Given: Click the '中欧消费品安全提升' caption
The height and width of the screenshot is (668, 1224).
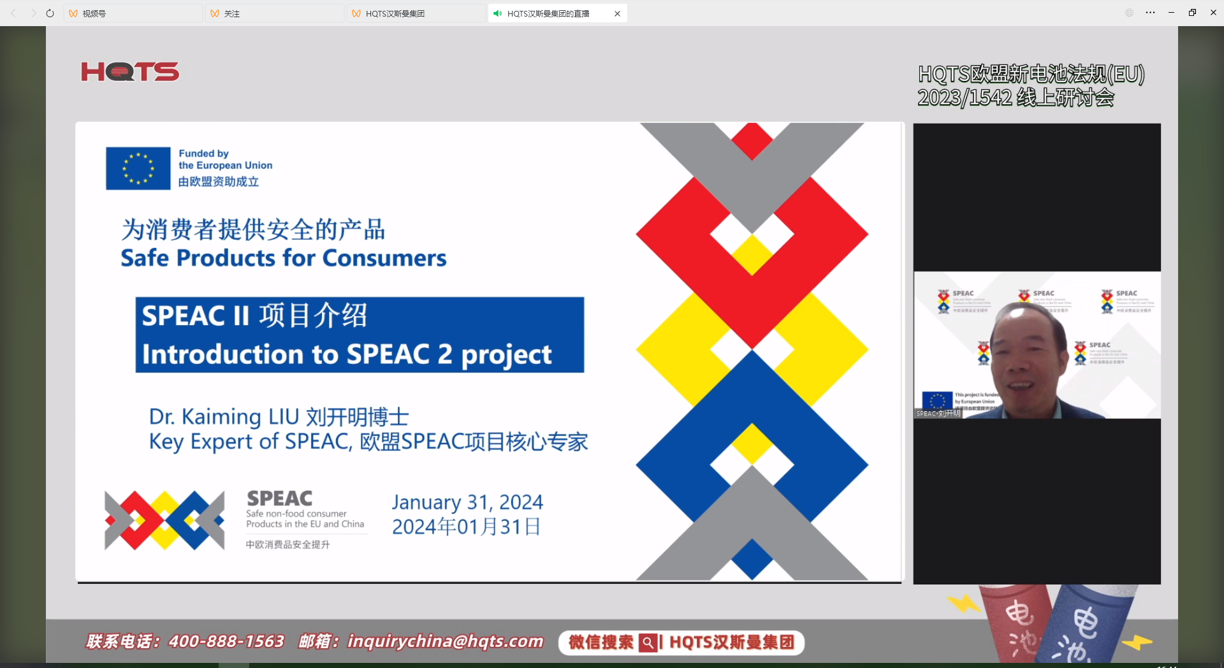Looking at the screenshot, I should pyautogui.click(x=288, y=544).
